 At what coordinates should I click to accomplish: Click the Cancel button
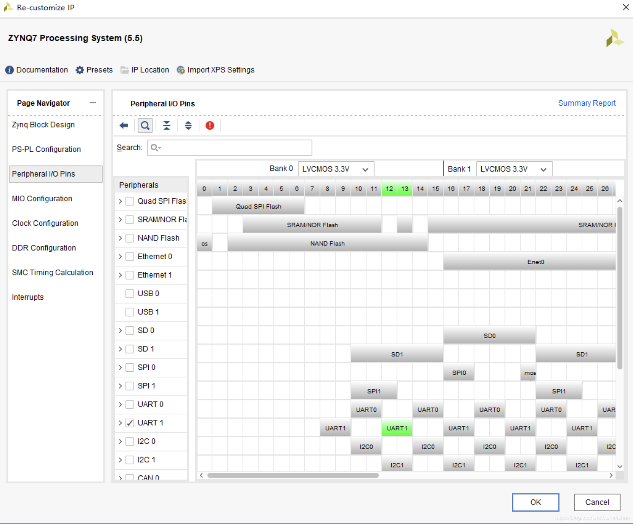pos(597,502)
